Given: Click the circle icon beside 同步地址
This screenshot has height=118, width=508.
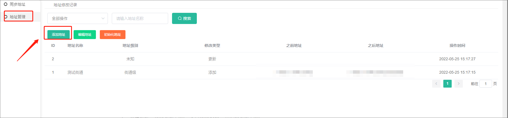Looking at the screenshot, I should click(6, 4).
